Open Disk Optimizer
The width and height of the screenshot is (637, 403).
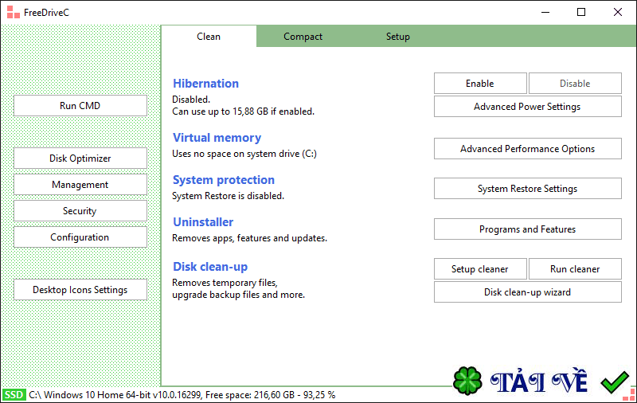tap(80, 158)
